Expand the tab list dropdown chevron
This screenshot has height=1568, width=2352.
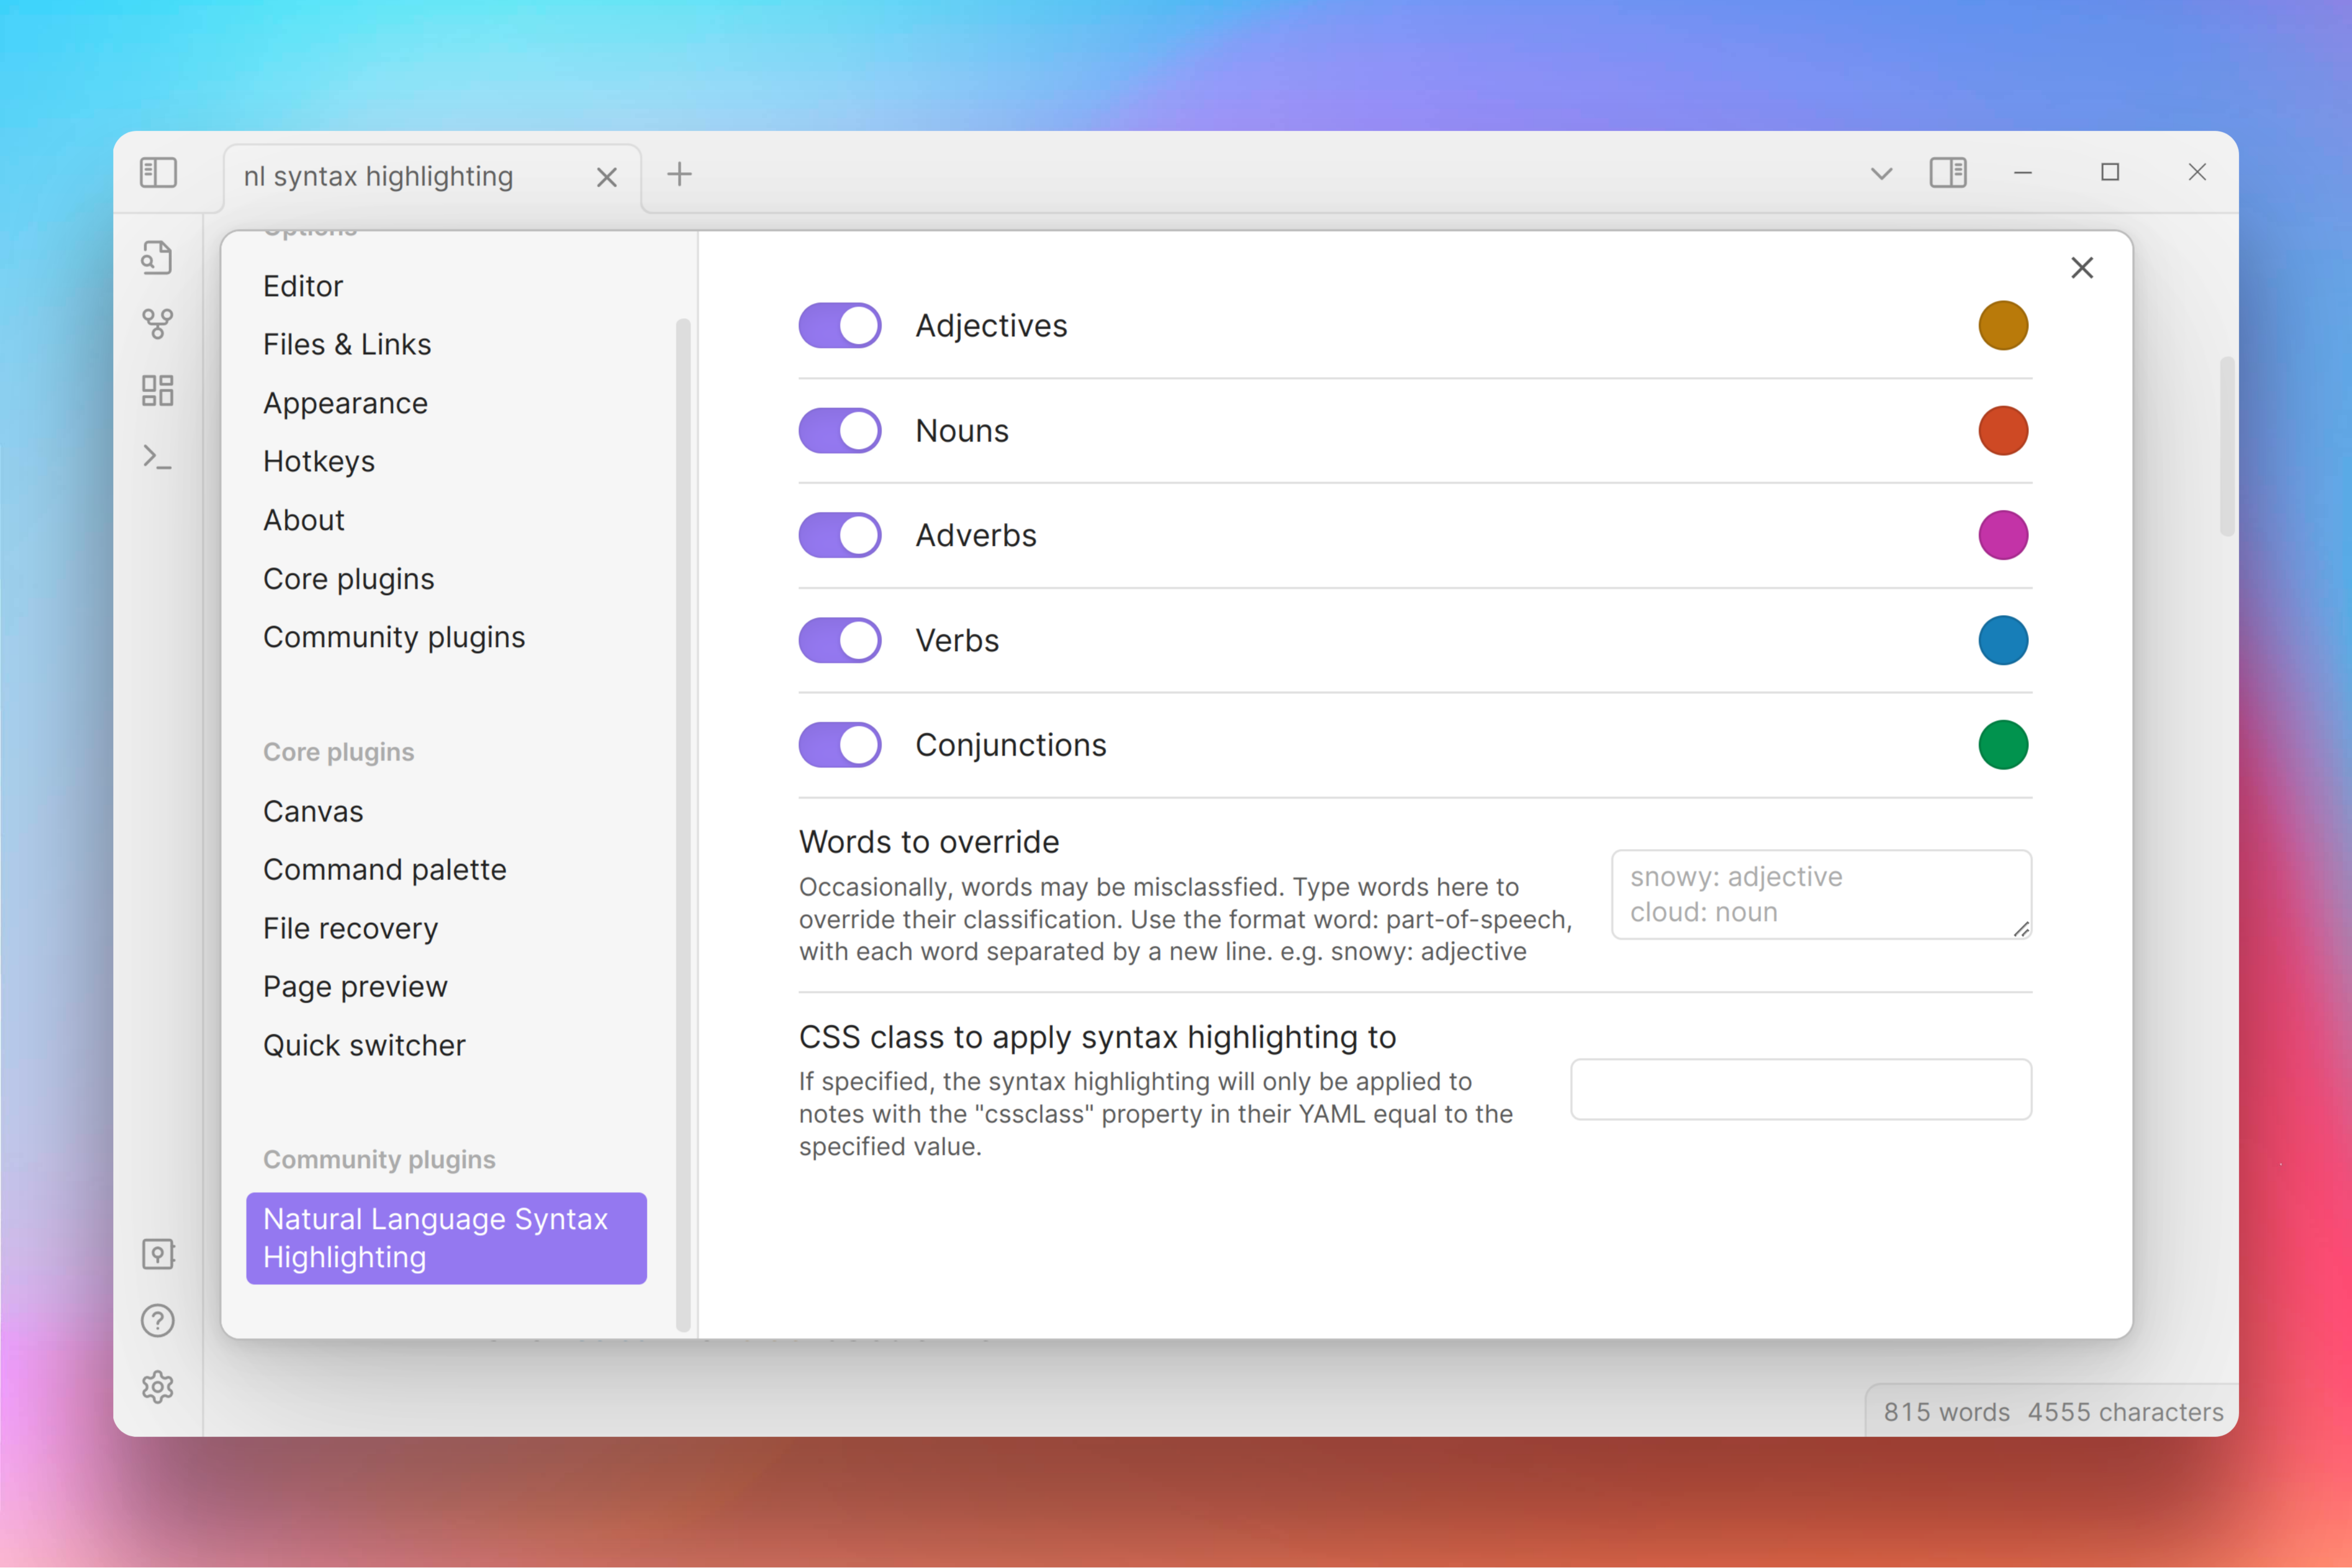tap(1881, 174)
